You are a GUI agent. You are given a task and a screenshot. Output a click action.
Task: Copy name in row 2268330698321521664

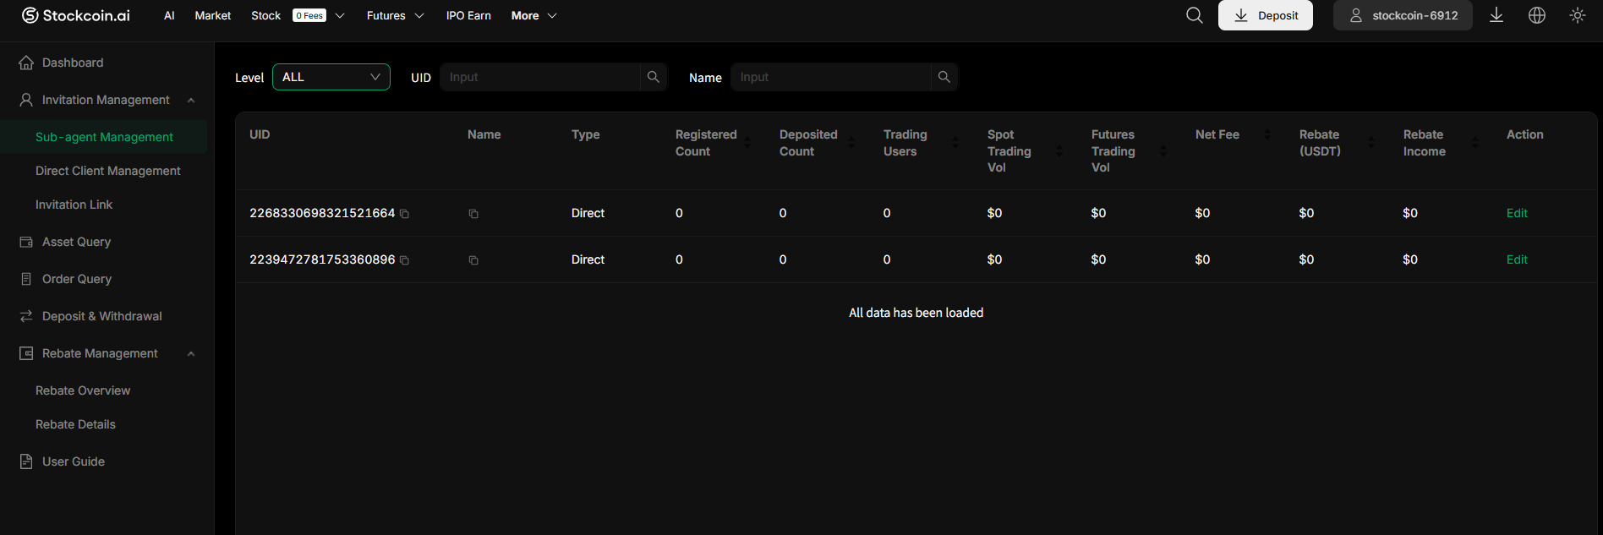[x=473, y=214]
